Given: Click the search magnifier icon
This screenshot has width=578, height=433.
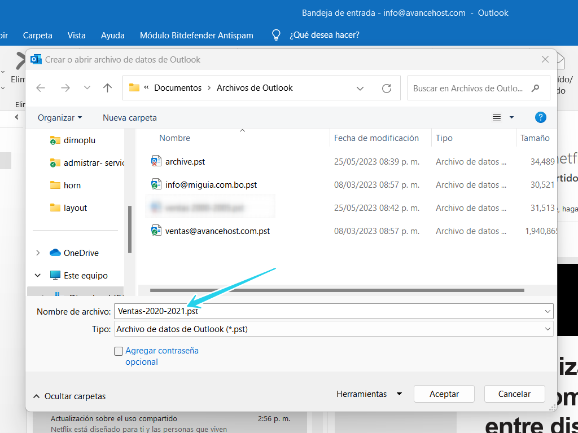Looking at the screenshot, I should click(x=536, y=88).
